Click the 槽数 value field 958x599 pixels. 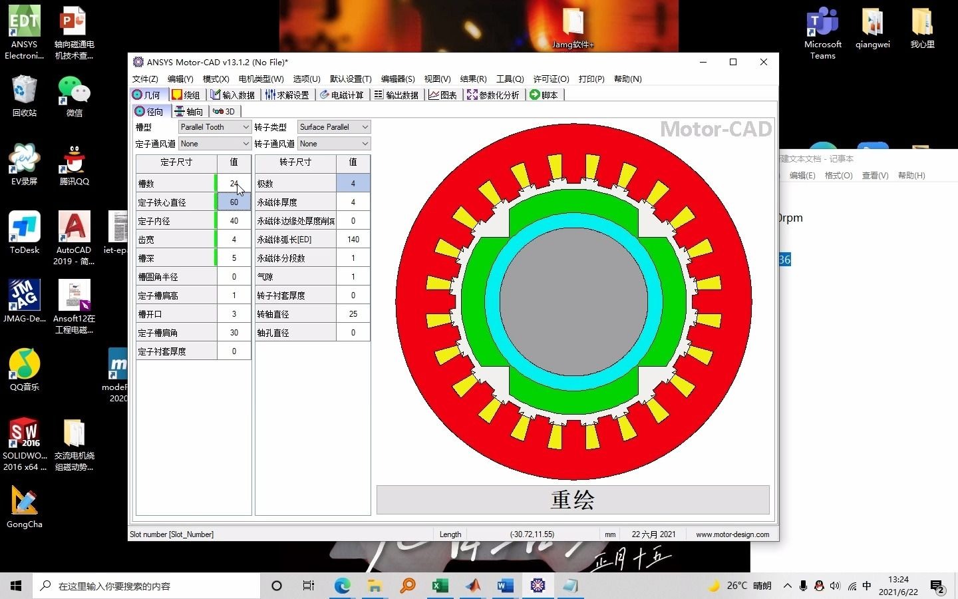coord(234,184)
